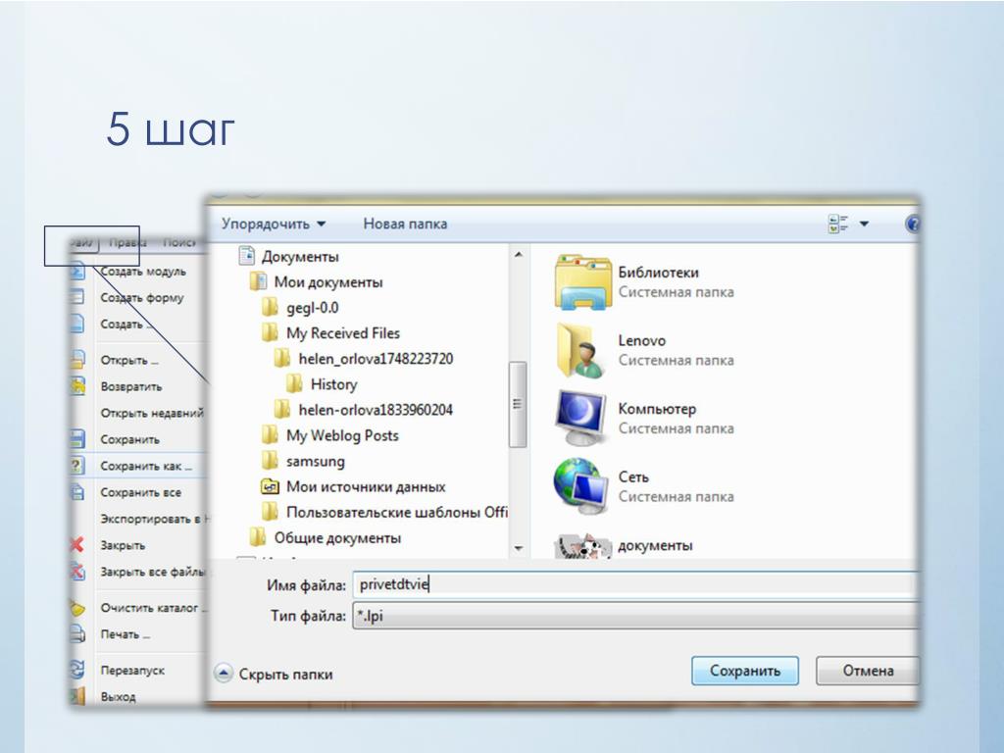Click the Перезапуск refresh icon
The image size is (1004, 753).
tap(76, 670)
